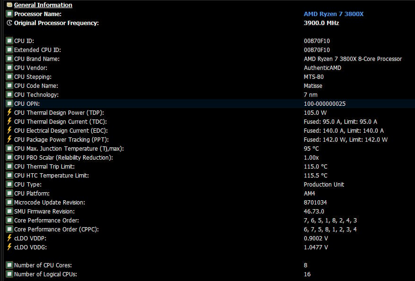
Task: Click the chip icon beside Number of Logical CPUs
Action: [x=9, y=274]
